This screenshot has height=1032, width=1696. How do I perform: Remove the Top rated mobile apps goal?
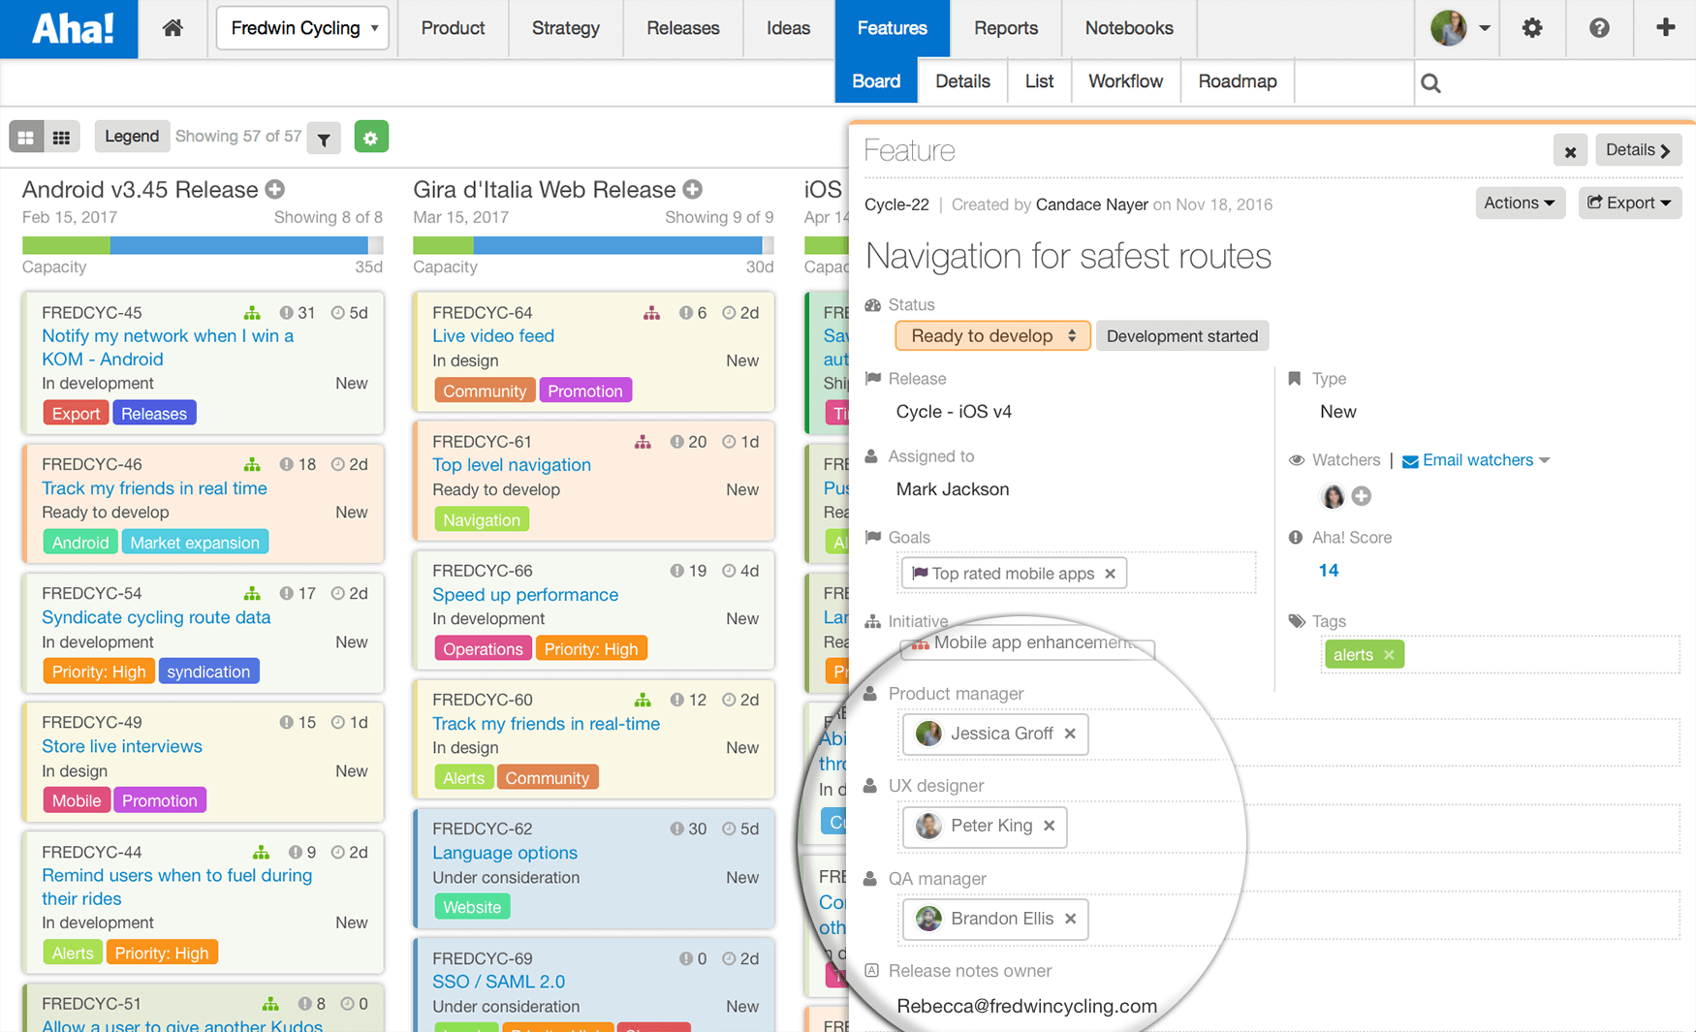pyautogui.click(x=1111, y=574)
